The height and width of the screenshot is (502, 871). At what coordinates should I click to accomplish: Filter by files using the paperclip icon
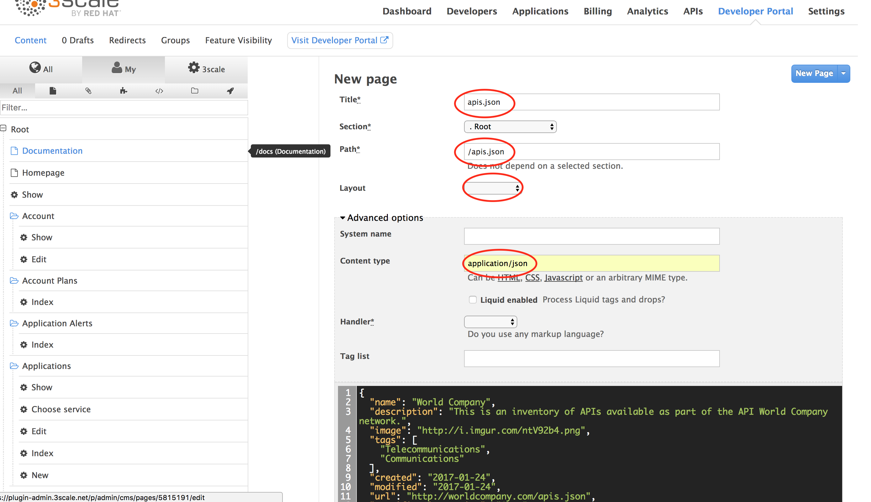88,91
